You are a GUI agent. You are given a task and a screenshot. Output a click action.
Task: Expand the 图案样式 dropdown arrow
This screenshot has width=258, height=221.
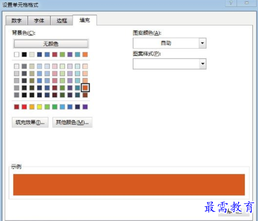[202, 64]
